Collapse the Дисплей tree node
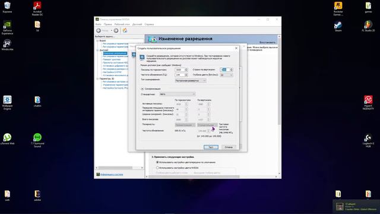The height and width of the screenshot is (214, 380). [97, 50]
